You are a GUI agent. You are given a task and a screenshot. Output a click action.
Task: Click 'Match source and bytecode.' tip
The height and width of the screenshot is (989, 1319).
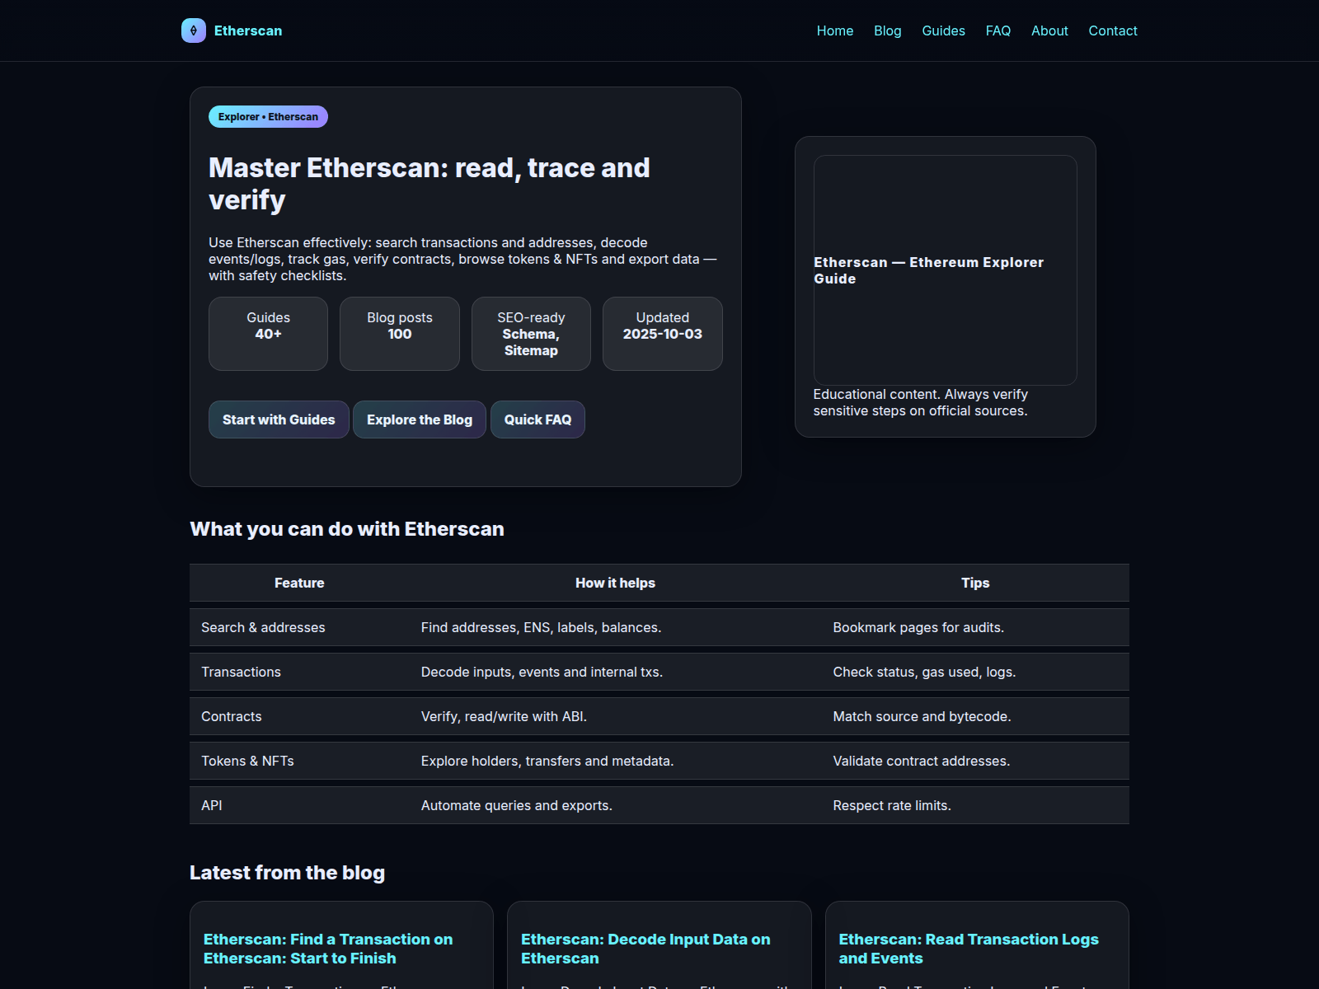point(922,716)
